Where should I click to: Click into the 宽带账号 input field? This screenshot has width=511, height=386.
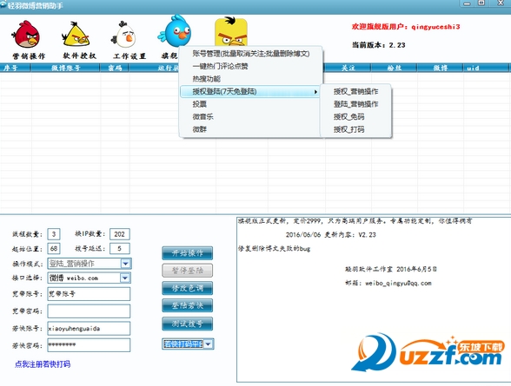pos(89,294)
